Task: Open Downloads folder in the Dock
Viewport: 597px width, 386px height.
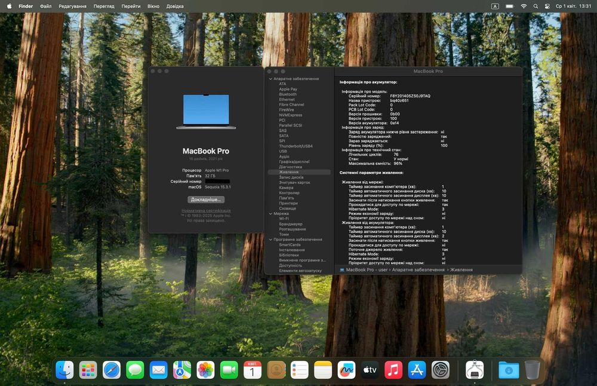Action: pos(509,370)
